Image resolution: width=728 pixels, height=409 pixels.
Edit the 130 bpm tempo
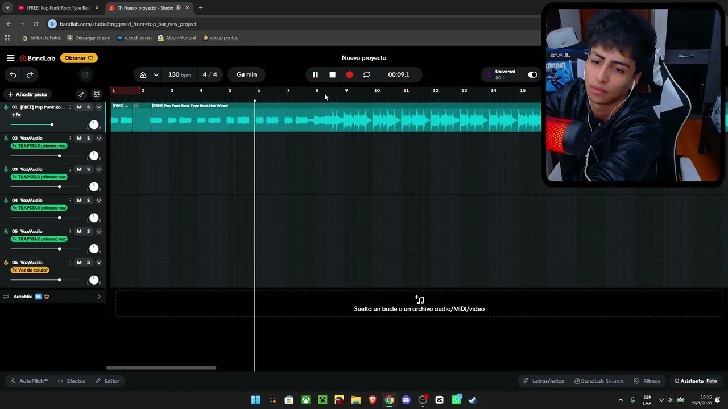(x=179, y=74)
